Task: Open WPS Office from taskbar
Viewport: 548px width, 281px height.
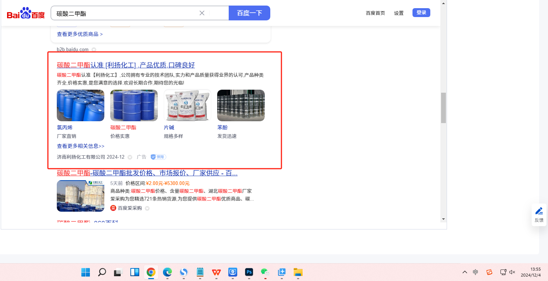Action: pos(216,272)
